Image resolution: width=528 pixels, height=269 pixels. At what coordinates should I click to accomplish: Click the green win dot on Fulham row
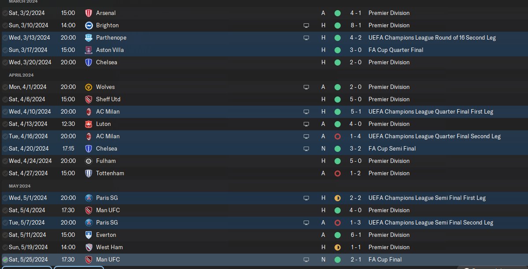[338, 161]
